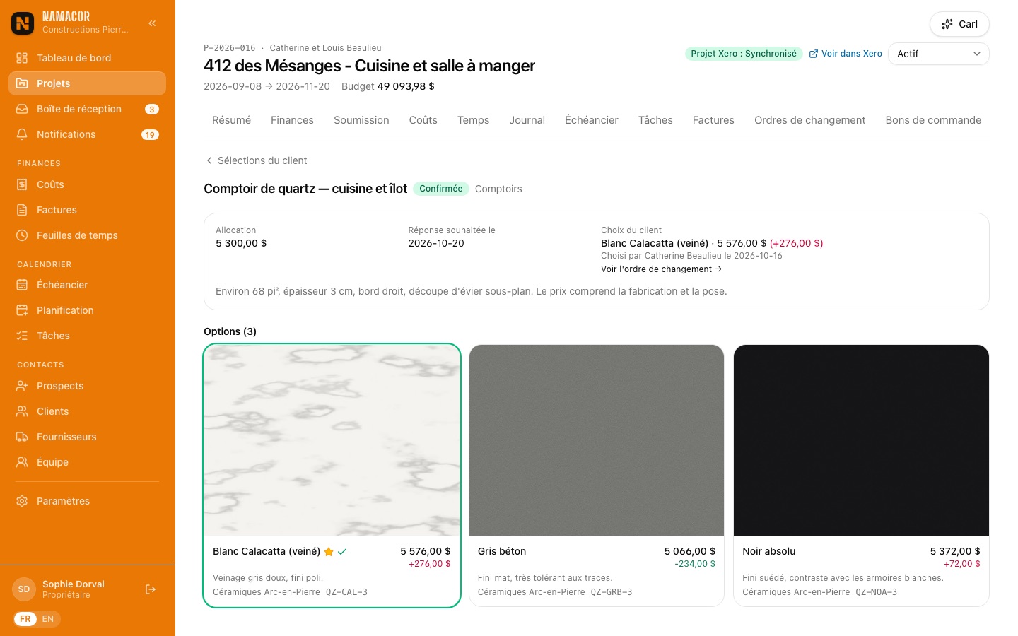Open Notifications bell item
1018x636 pixels.
click(x=87, y=134)
